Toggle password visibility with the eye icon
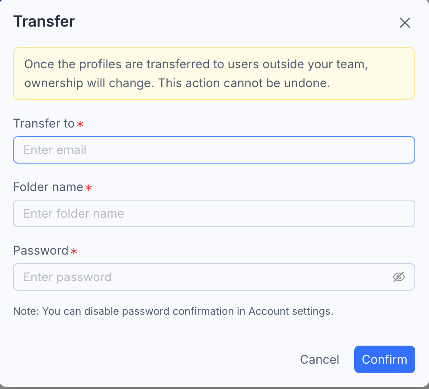This screenshot has width=429, height=389. coord(398,277)
